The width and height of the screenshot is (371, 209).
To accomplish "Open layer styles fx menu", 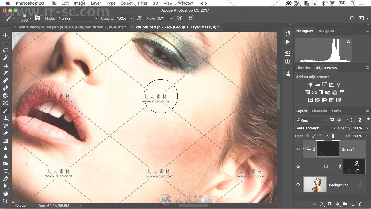I will 321,204.
